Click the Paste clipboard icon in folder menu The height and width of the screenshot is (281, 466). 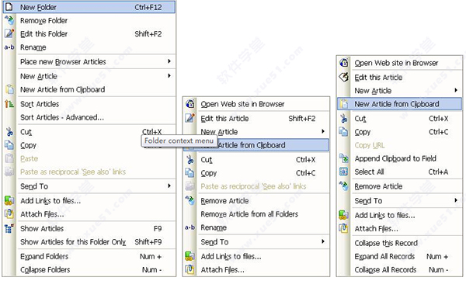point(9,158)
